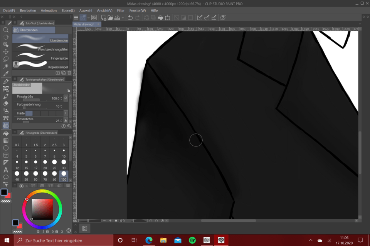This screenshot has width=370, height=246.
Task: Expand the Härte options arrow
Action: click(66, 113)
